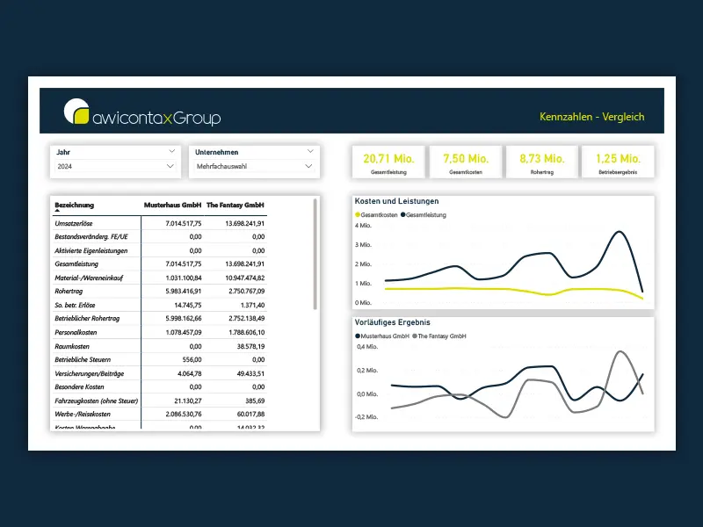Viewport: 703px width, 527px height.
Task: Sort by The Fantasy GmbH column header
Action: tap(236, 206)
